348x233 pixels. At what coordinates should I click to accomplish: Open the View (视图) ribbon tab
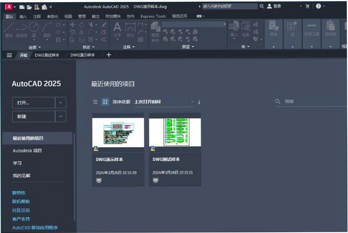click(x=68, y=17)
